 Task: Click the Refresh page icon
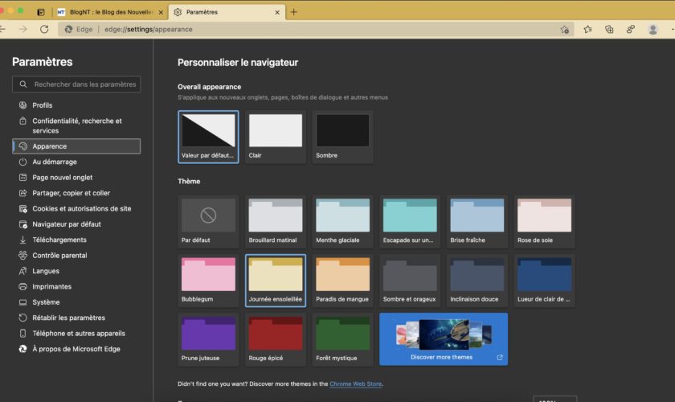[x=44, y=29]
